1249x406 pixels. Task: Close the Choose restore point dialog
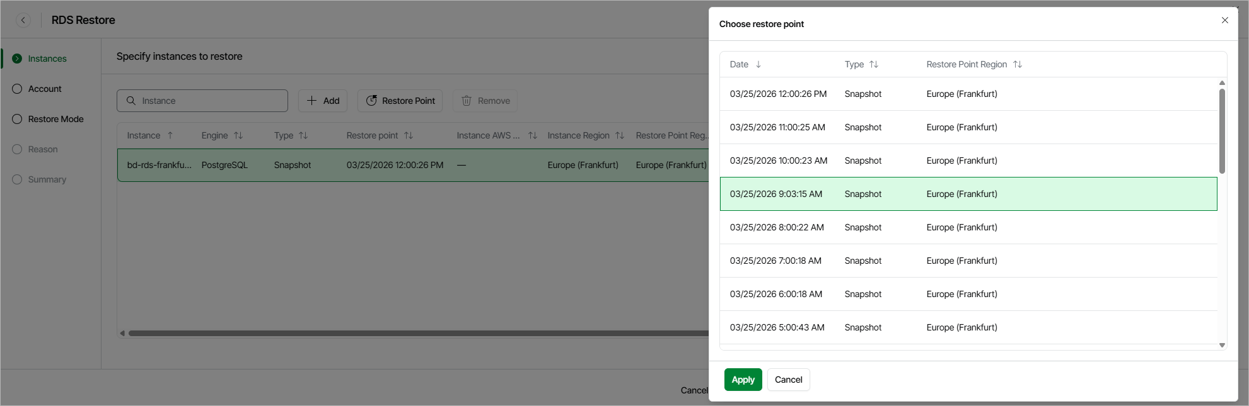click(1225, 20)
